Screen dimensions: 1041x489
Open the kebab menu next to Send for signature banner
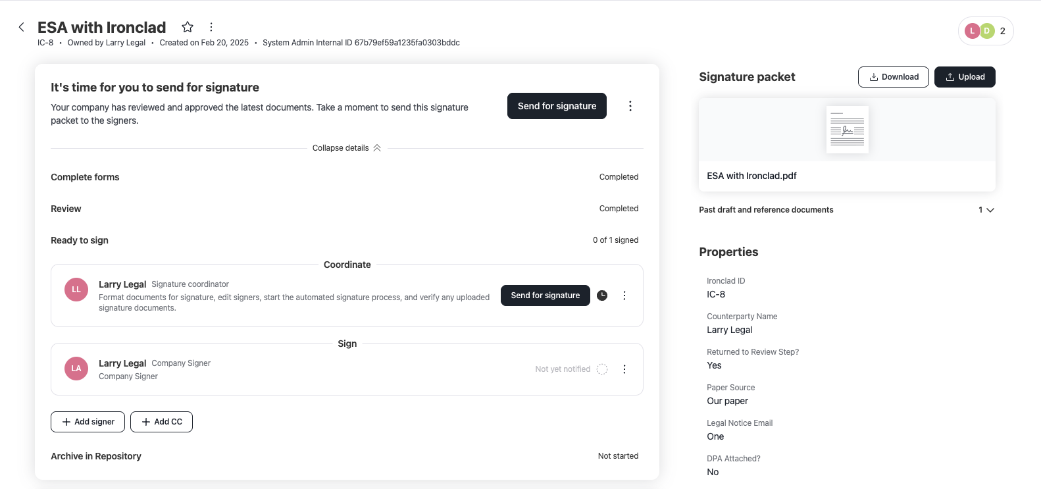(x=630, y=105)
